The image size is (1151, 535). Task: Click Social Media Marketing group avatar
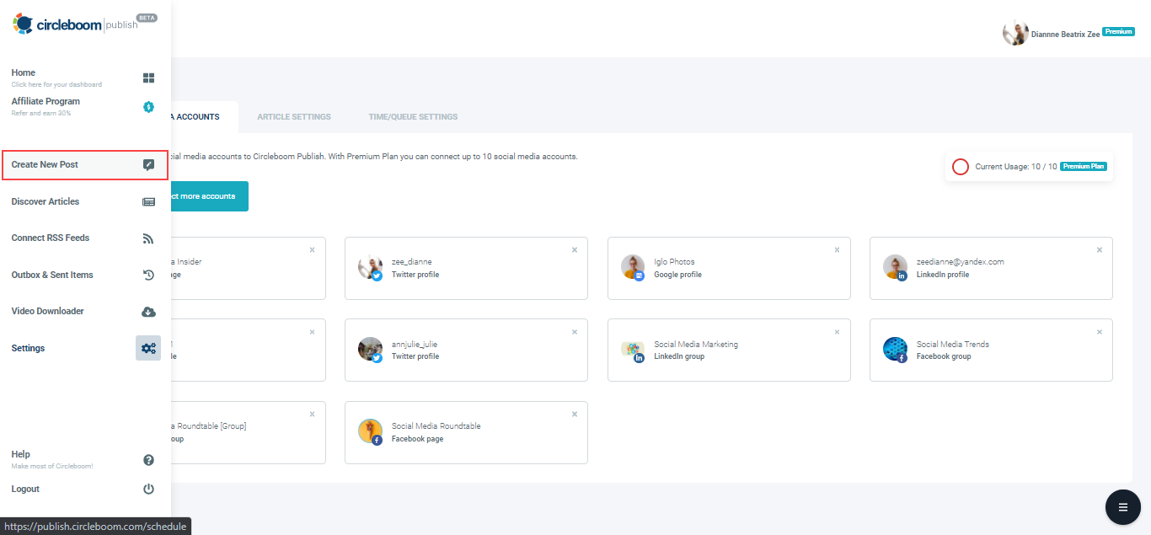(633, 349)
